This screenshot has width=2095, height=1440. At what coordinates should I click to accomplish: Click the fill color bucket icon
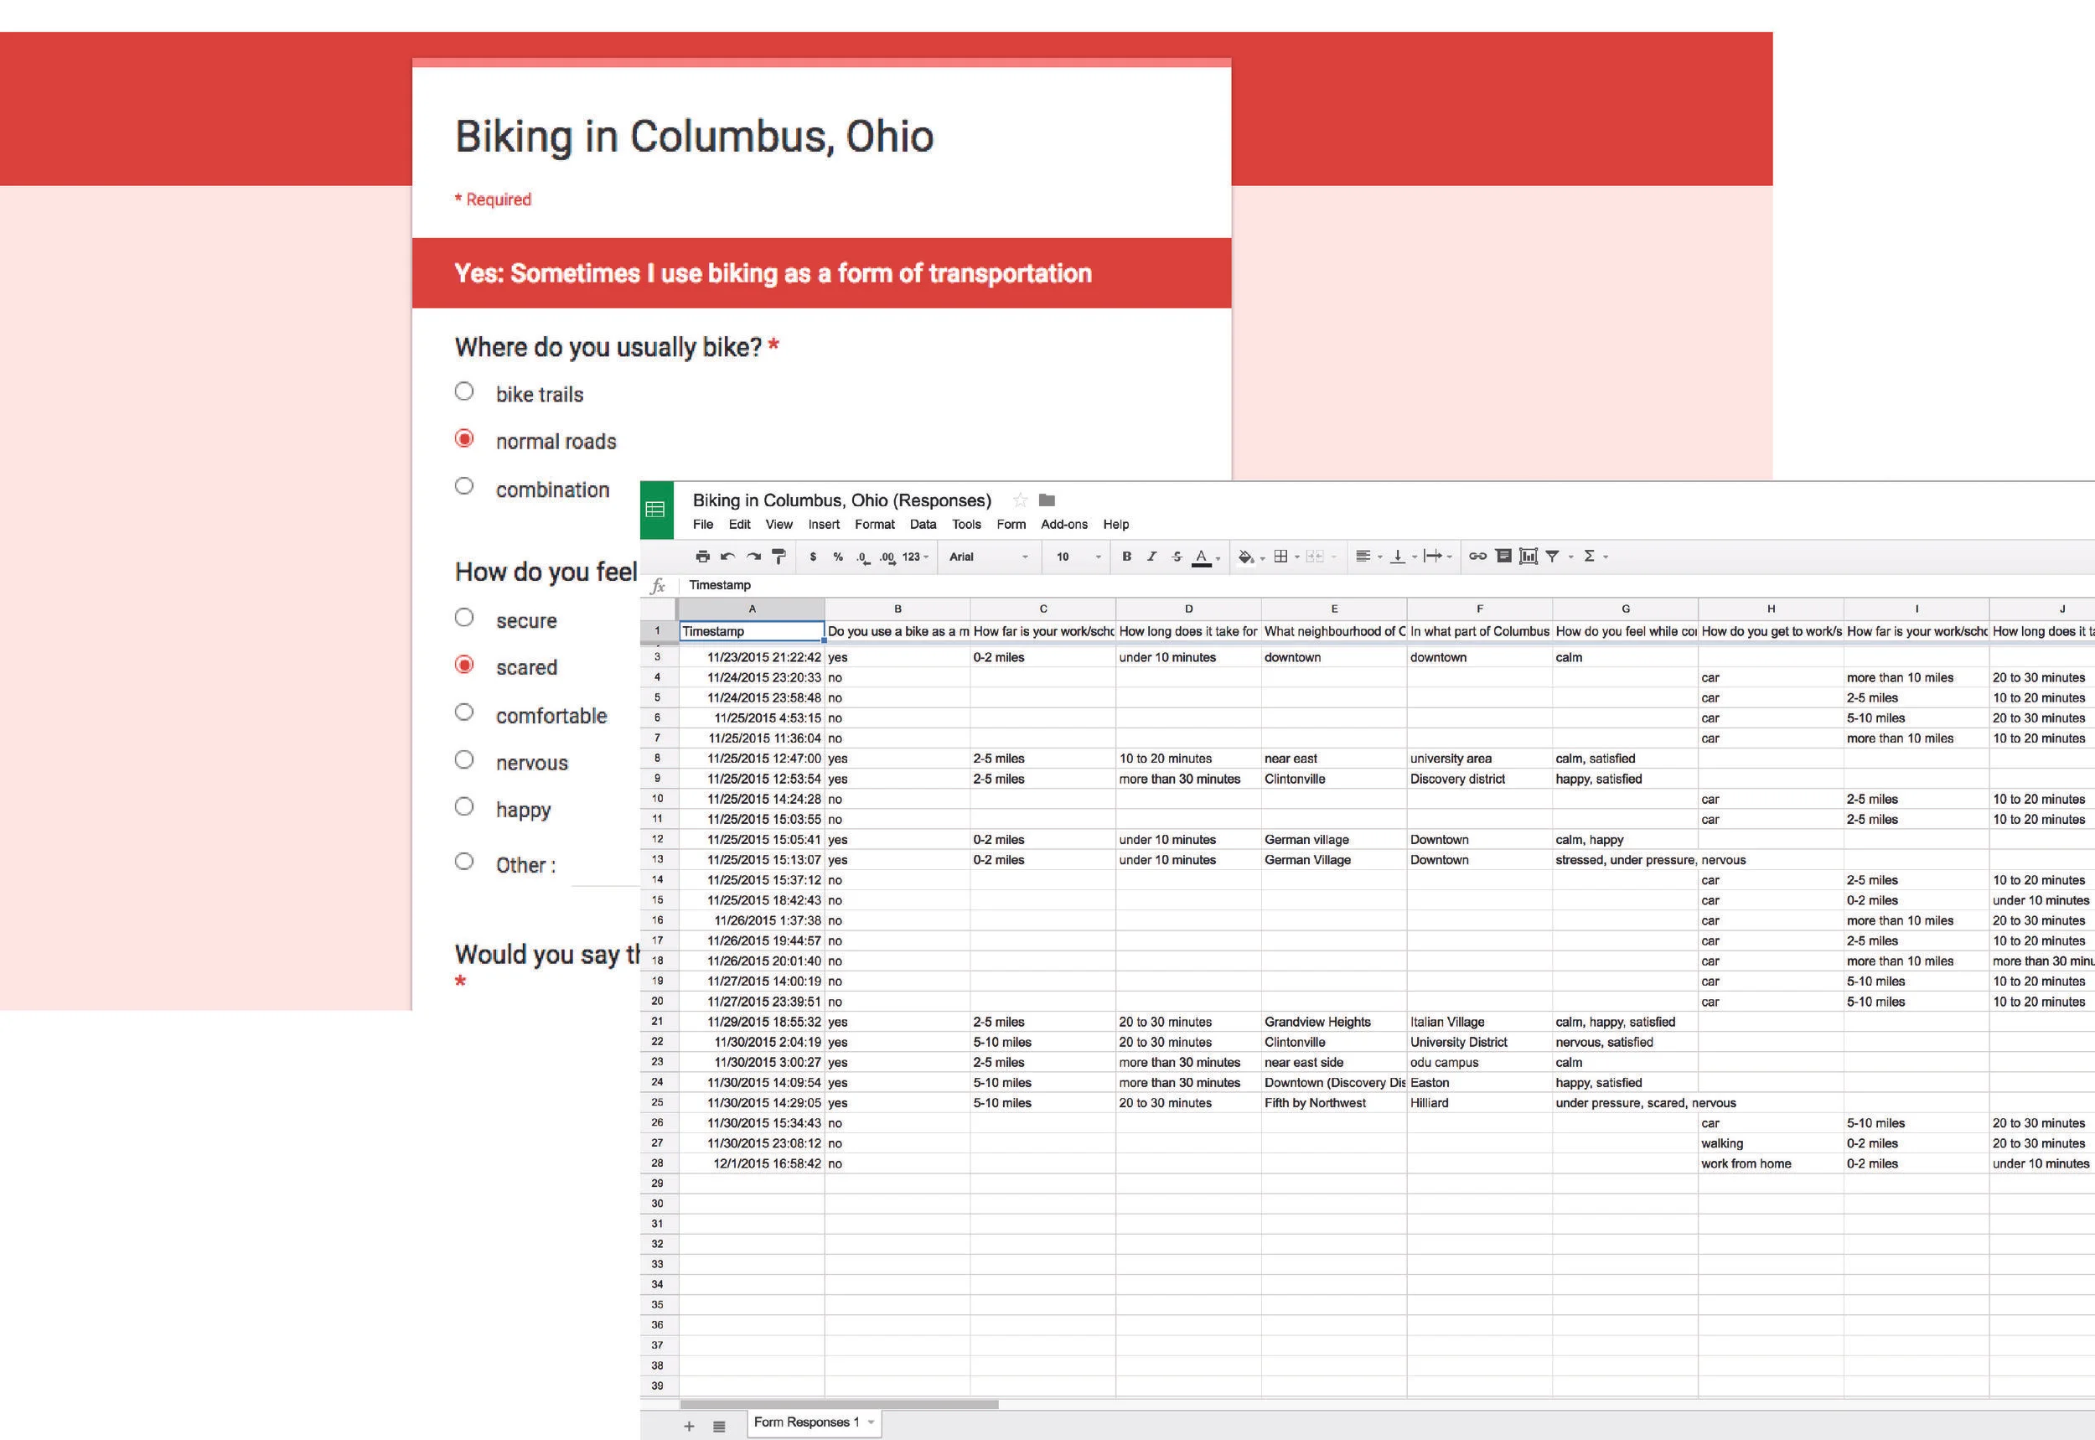(x=1245, y=557)
